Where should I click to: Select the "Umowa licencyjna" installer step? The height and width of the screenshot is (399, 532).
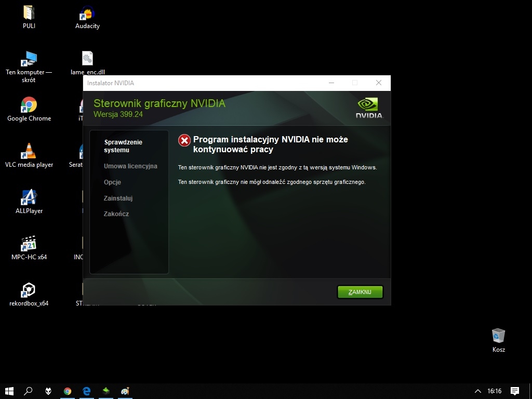point(130,166)
